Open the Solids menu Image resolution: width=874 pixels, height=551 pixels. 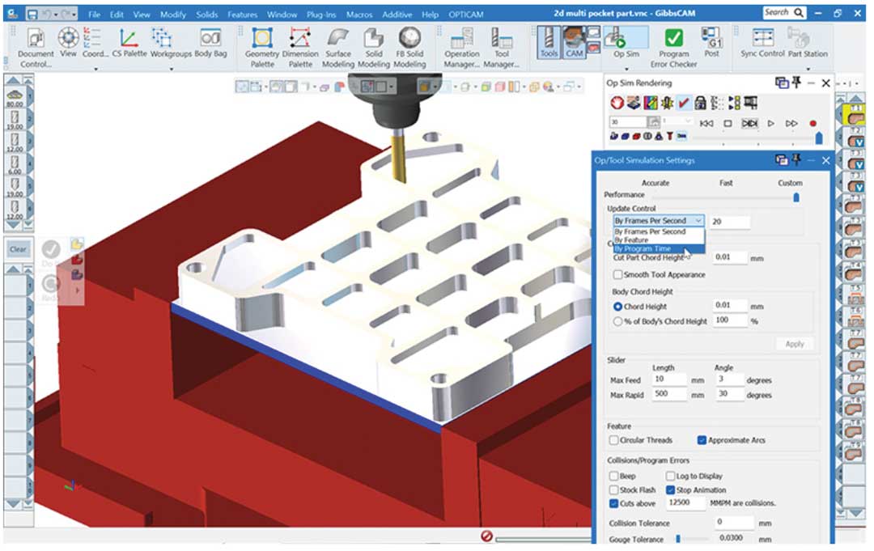(207, 15)
